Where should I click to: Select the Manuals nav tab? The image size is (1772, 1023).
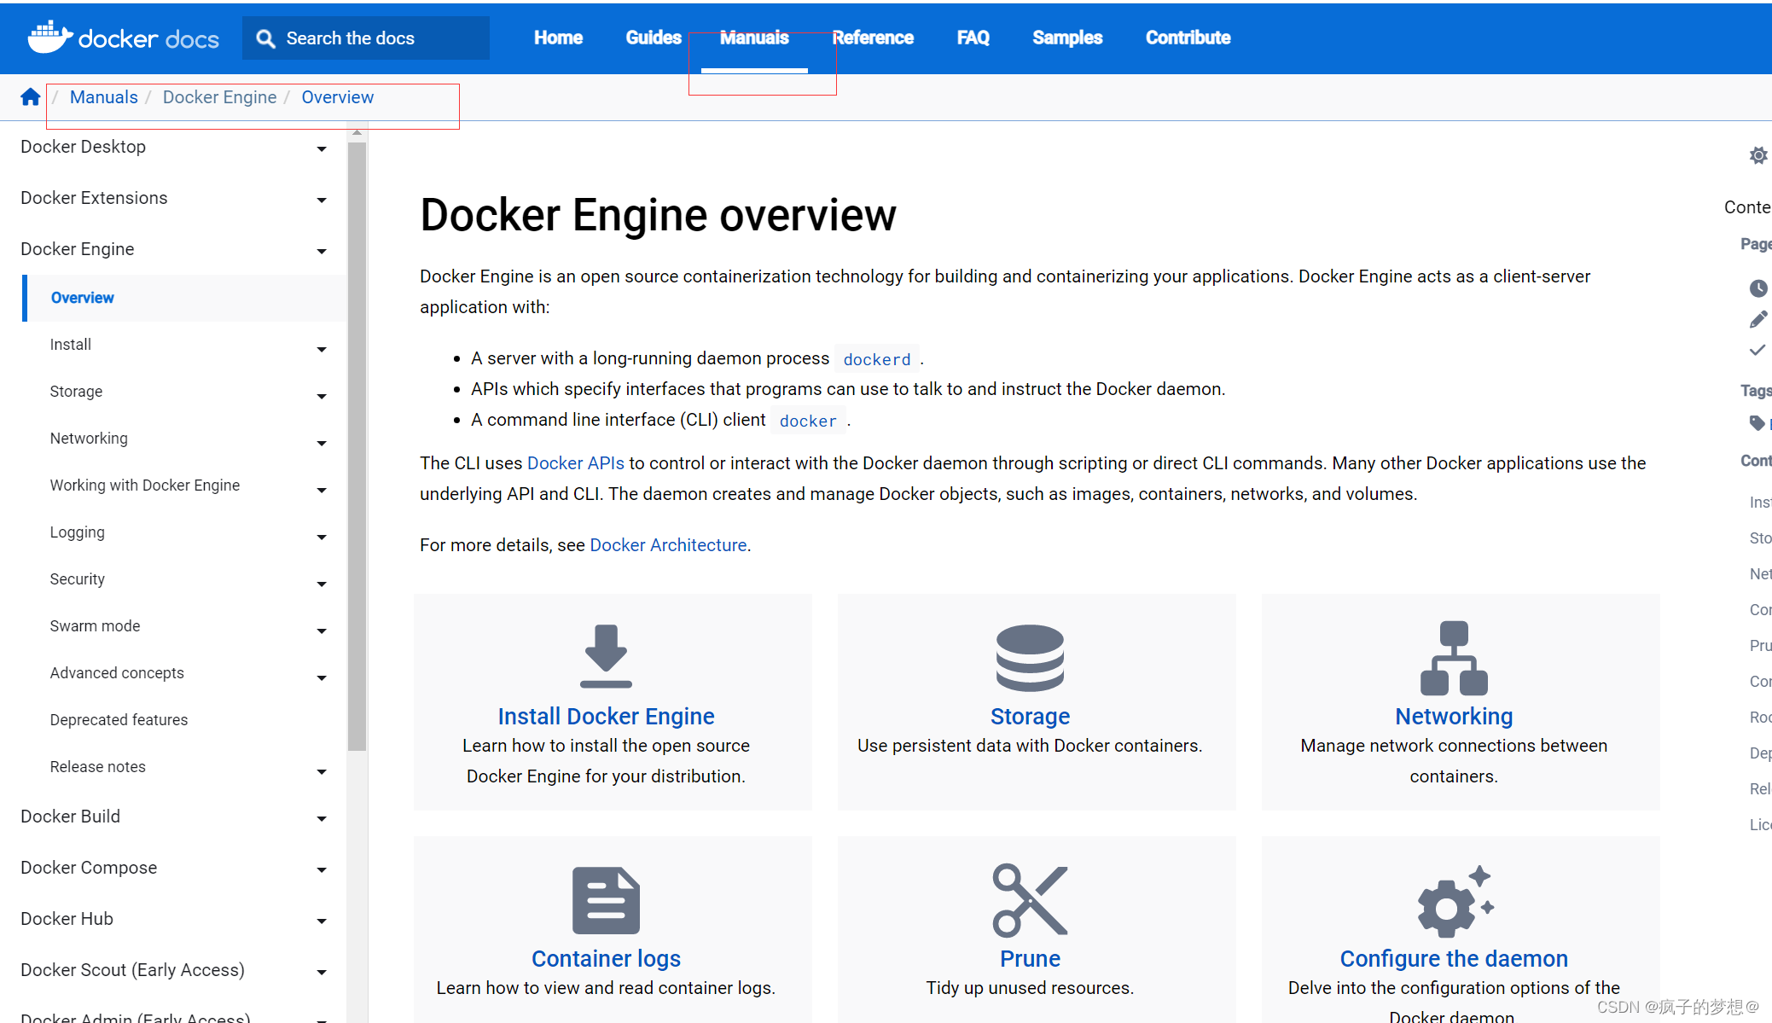click(754, 38)
